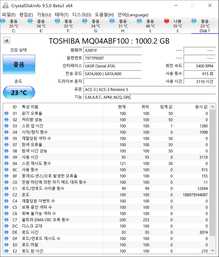Select Disk 7 status icon
The image size is (219, 257).
coord(194,21)
